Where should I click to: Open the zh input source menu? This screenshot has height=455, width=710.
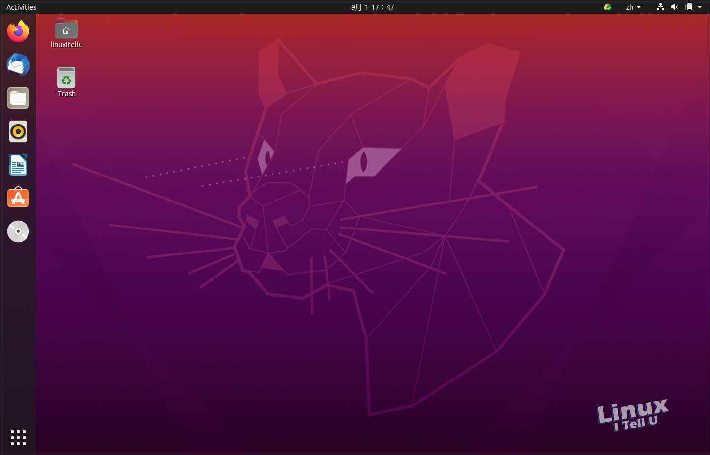coord(633,7)
